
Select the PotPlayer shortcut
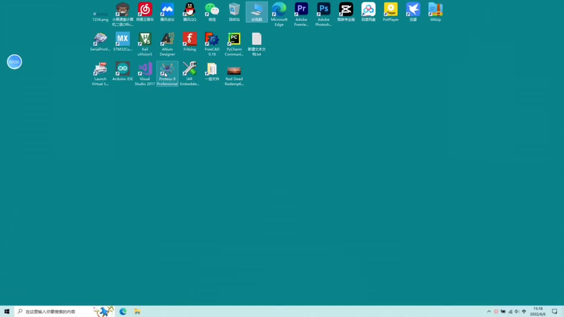390,12
